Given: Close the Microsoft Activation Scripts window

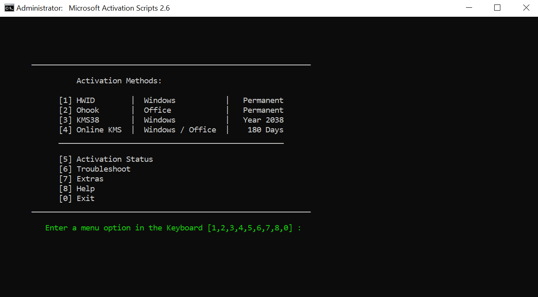Looking at the screenshot, I should point(526,8).
